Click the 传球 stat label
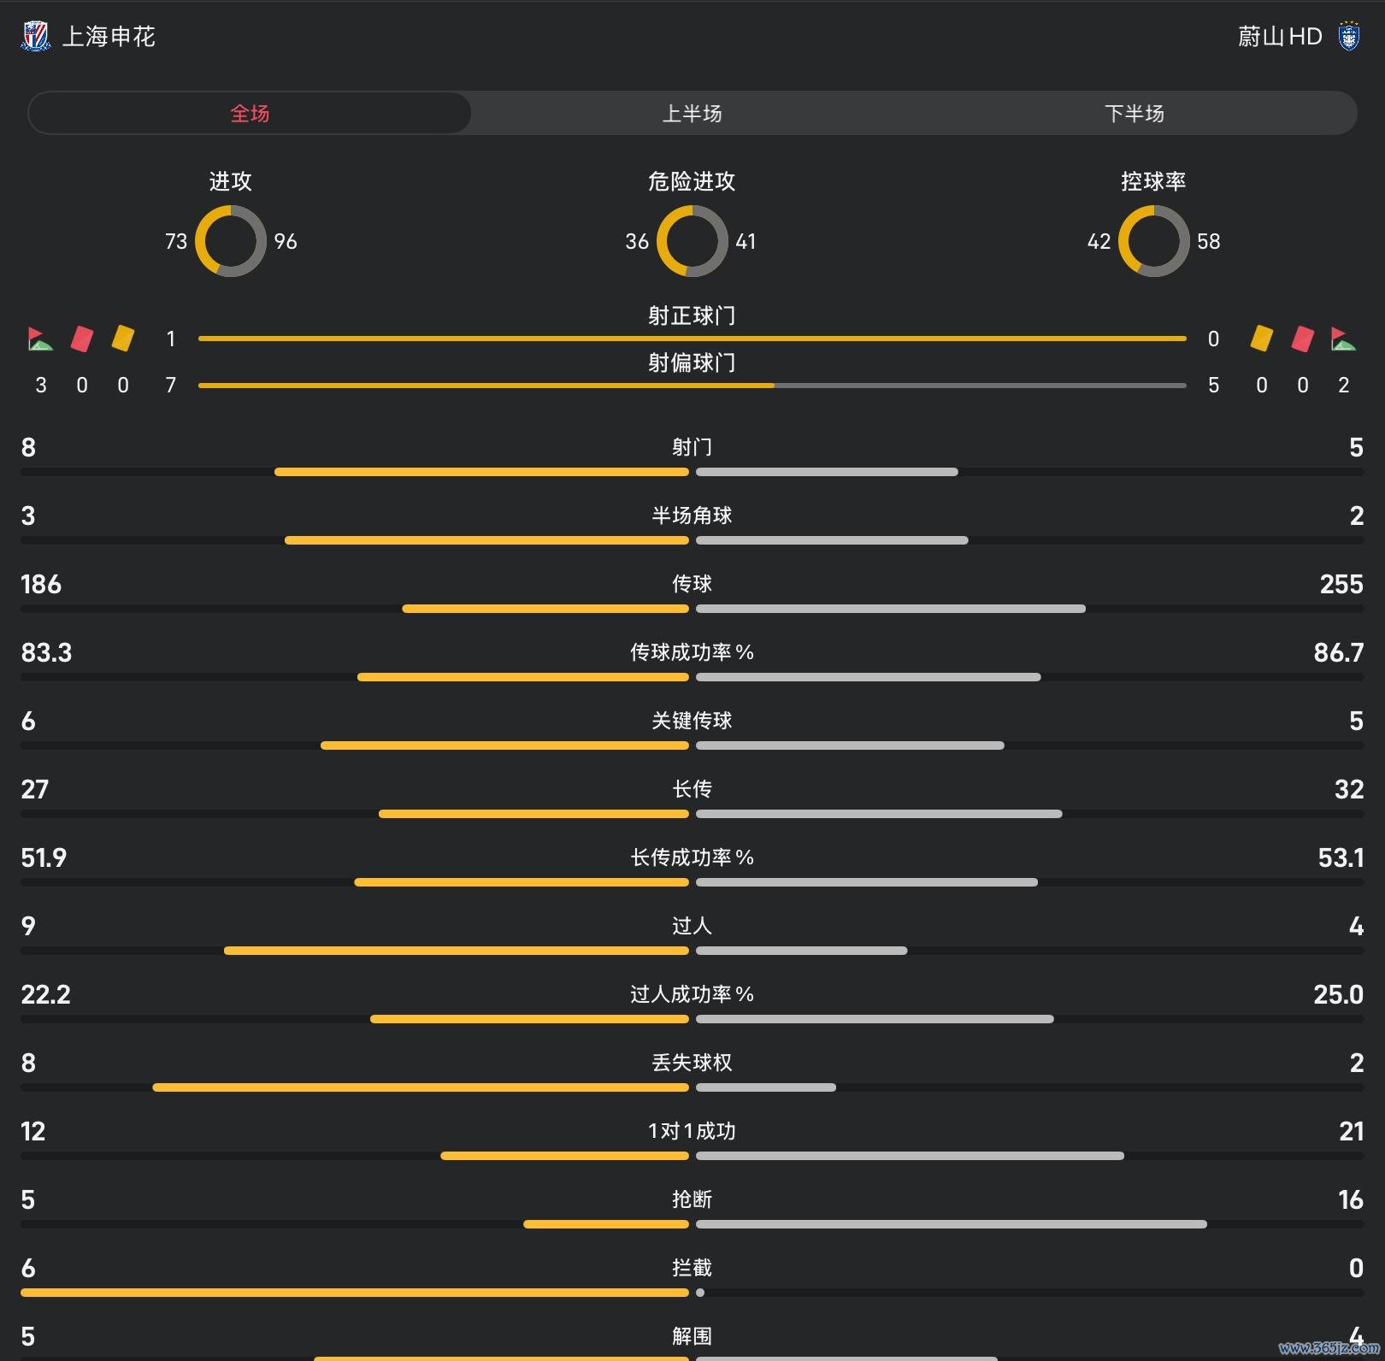This screenshot has height=1361, width=1385. tap(692, 584)
